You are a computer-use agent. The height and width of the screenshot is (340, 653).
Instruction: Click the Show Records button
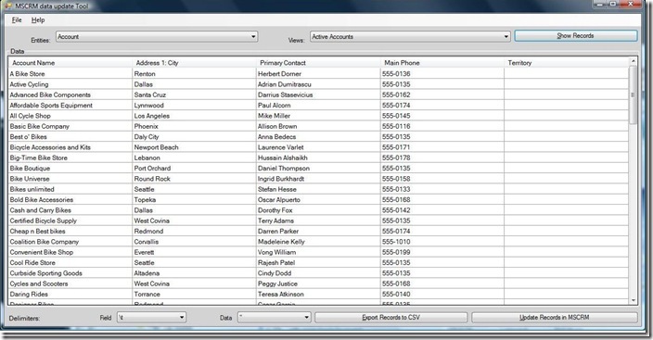pyautogui.click(x=575, y=36)
